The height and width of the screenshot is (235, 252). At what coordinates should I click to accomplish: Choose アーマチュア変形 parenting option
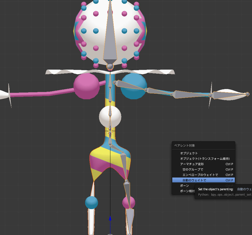203,164
